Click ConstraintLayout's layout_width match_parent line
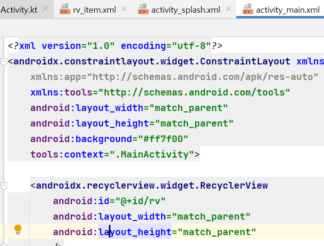Screen dimensions: 324x246 [x=129, y=108]
